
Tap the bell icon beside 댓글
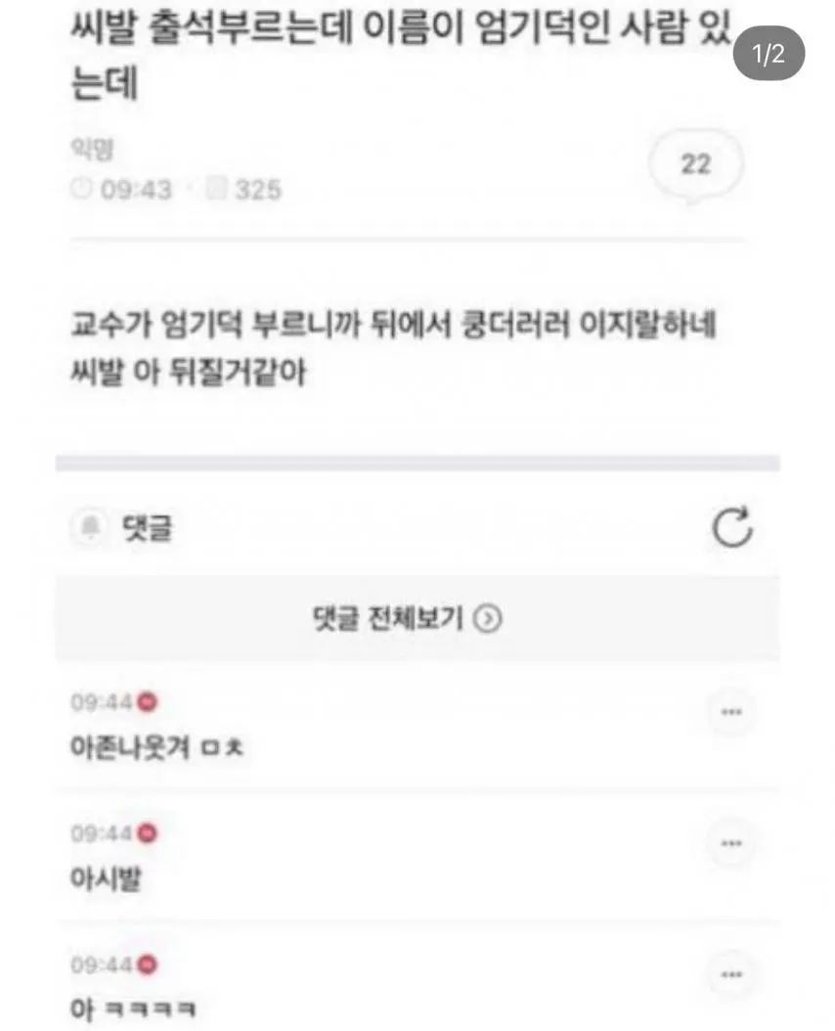(90, 527)
